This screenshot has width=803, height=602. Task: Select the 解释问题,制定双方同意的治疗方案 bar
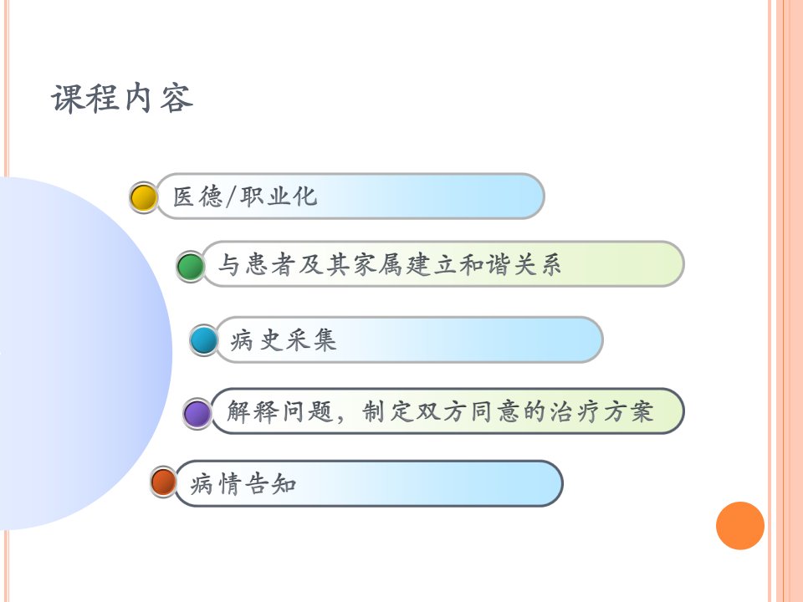448,411
